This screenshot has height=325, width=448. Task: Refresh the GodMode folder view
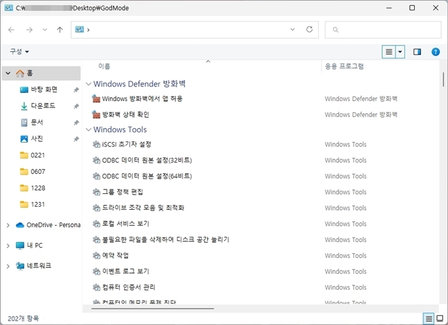point(309,29)
